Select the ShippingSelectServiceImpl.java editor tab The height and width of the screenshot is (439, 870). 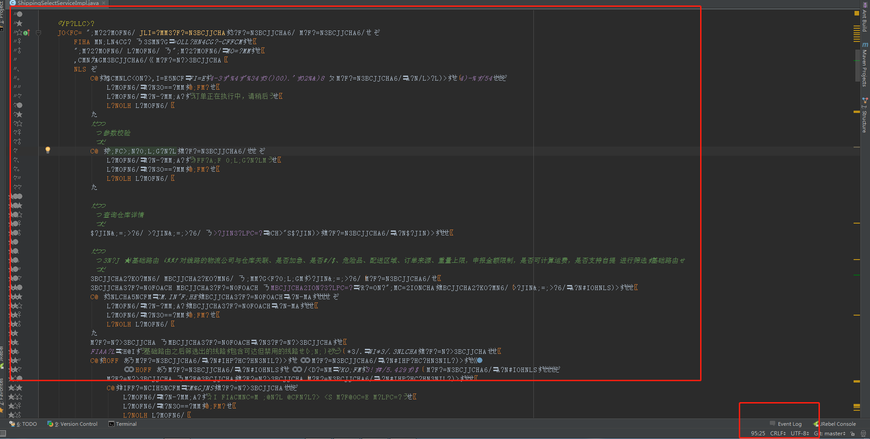(57, 3)
